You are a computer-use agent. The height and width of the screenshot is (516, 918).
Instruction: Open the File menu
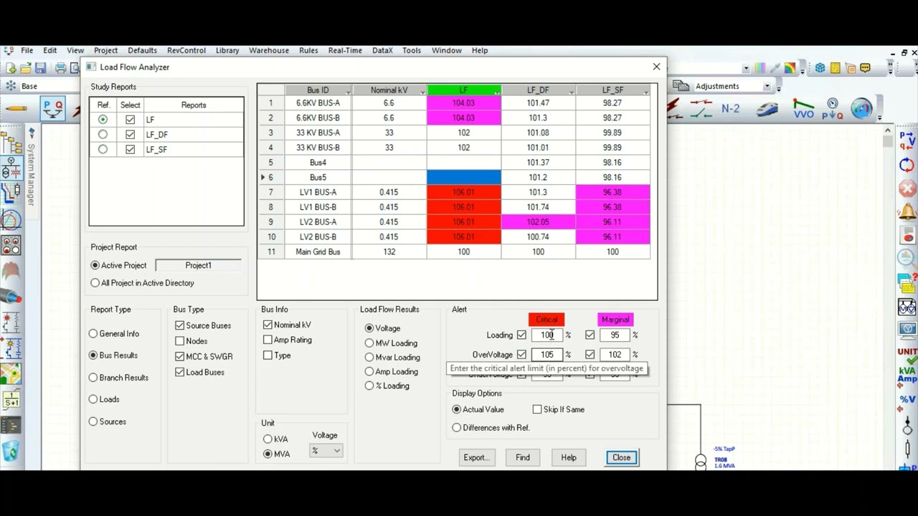[27, 50]
